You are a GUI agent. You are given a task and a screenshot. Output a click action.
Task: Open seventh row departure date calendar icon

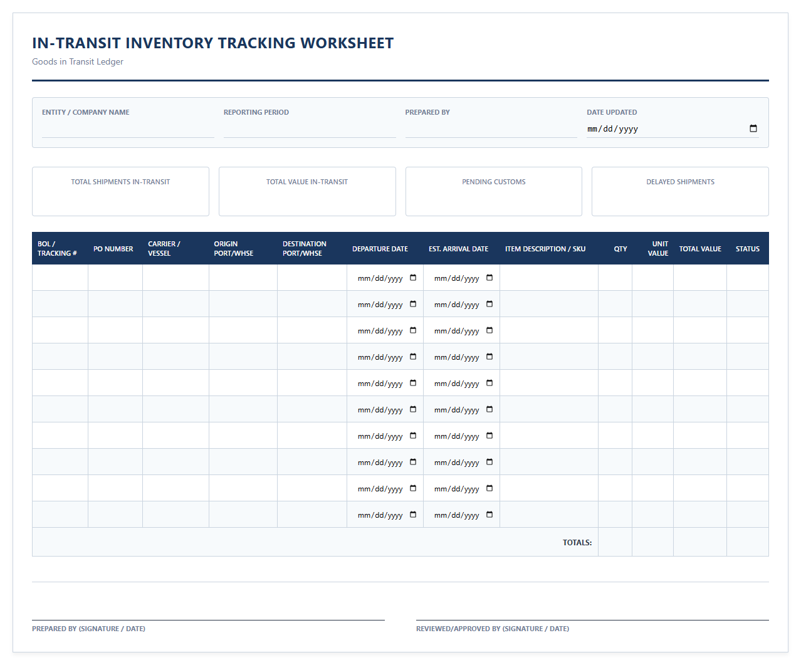[413, 436]
